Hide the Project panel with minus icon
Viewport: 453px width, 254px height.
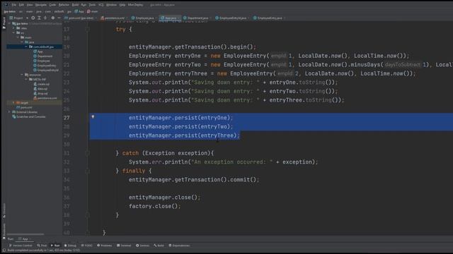[59, 18]
